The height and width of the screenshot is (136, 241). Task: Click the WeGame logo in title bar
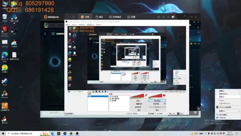51,17
